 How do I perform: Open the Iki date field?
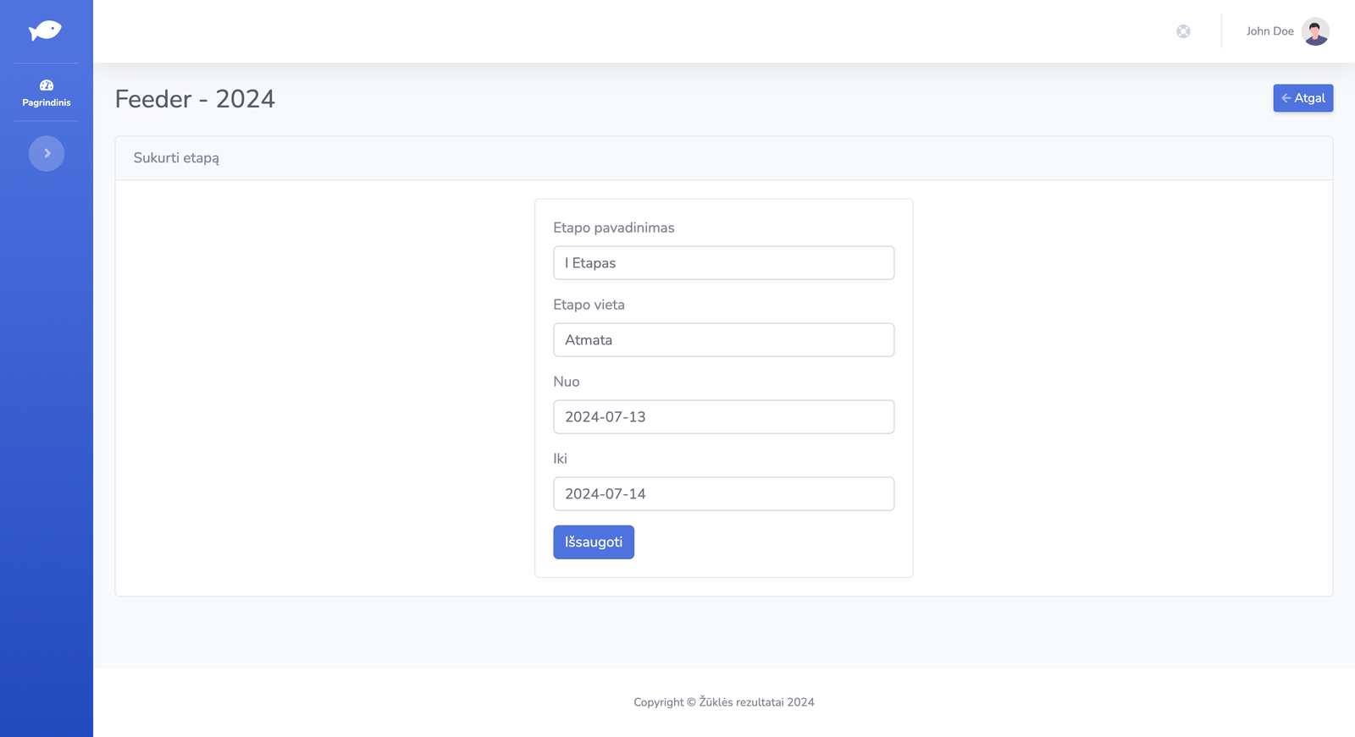click(x=723, y=494)
